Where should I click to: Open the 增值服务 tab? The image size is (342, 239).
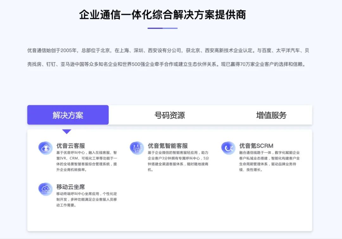tap(271, 115)
